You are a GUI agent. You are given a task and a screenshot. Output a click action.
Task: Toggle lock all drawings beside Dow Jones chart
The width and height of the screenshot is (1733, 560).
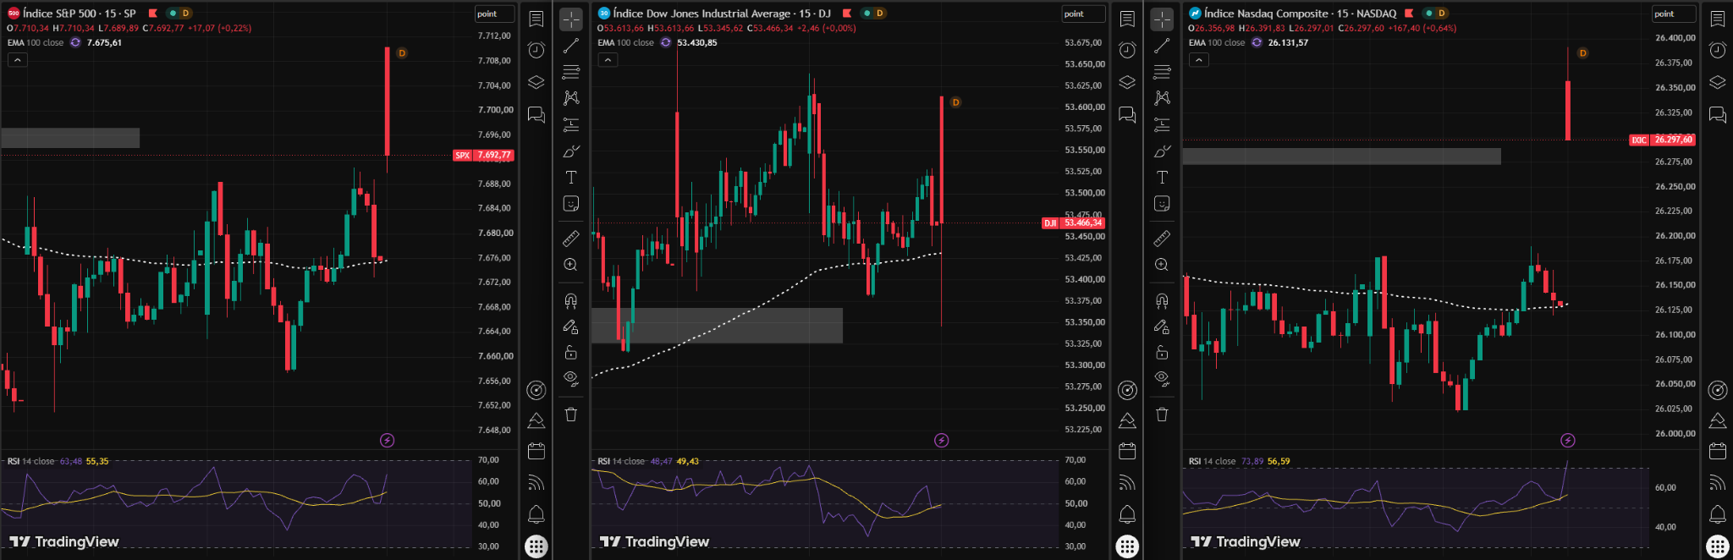571,353
